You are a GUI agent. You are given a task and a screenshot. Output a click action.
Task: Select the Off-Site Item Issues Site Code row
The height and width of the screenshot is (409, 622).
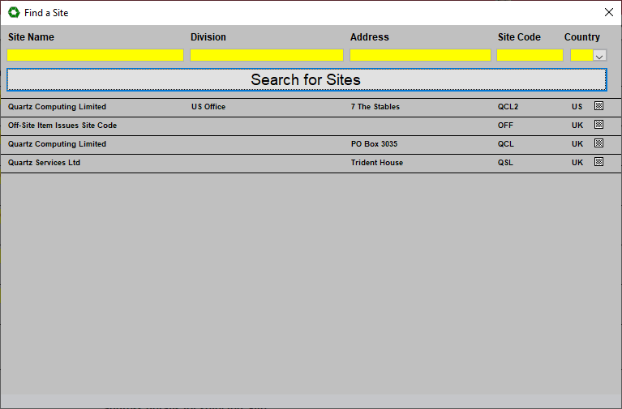[62, 126]
